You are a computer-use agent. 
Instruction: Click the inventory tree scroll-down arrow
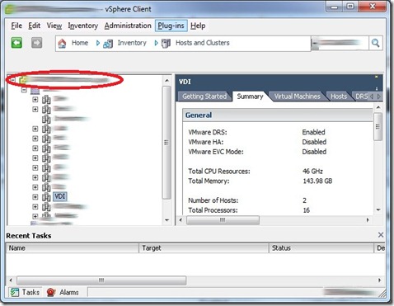[x=167, y=220]
